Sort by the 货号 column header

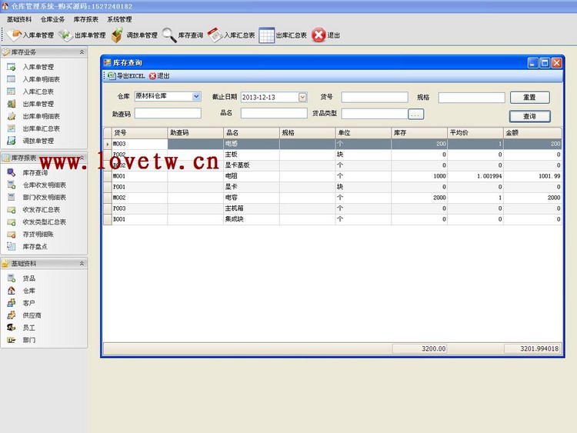pos(139,133)
